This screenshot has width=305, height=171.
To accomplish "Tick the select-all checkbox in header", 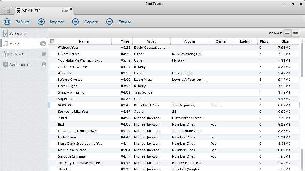I will pyautogui.click(x=52, y=41).
